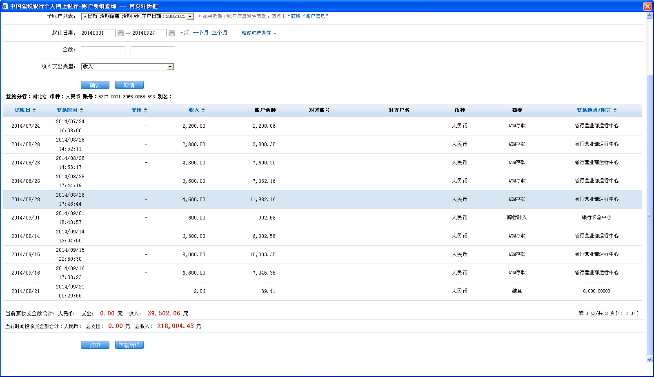Go to previous page arrow in pagination
The width and height of the screenshot is (654, 377).
coord(618,313)
